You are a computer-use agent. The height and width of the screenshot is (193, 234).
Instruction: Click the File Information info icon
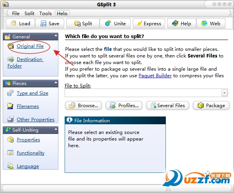[69, 120]
